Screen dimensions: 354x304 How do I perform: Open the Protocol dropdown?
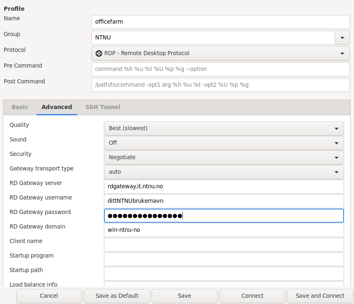(x=221, y=54)
